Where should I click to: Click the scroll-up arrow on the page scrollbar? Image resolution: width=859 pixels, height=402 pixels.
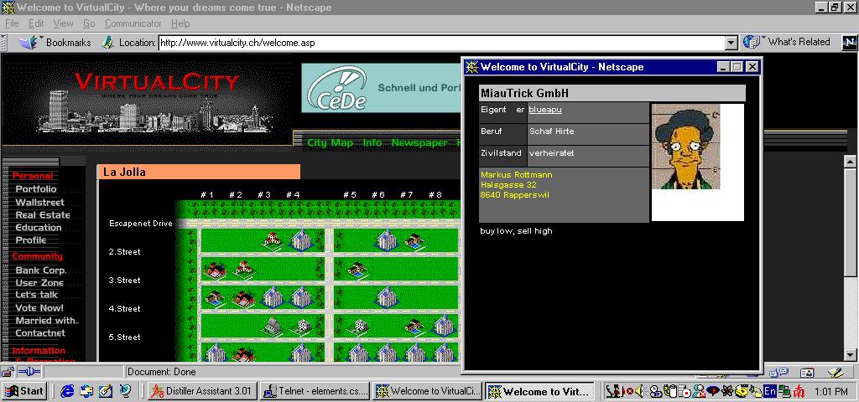point(850,161)
